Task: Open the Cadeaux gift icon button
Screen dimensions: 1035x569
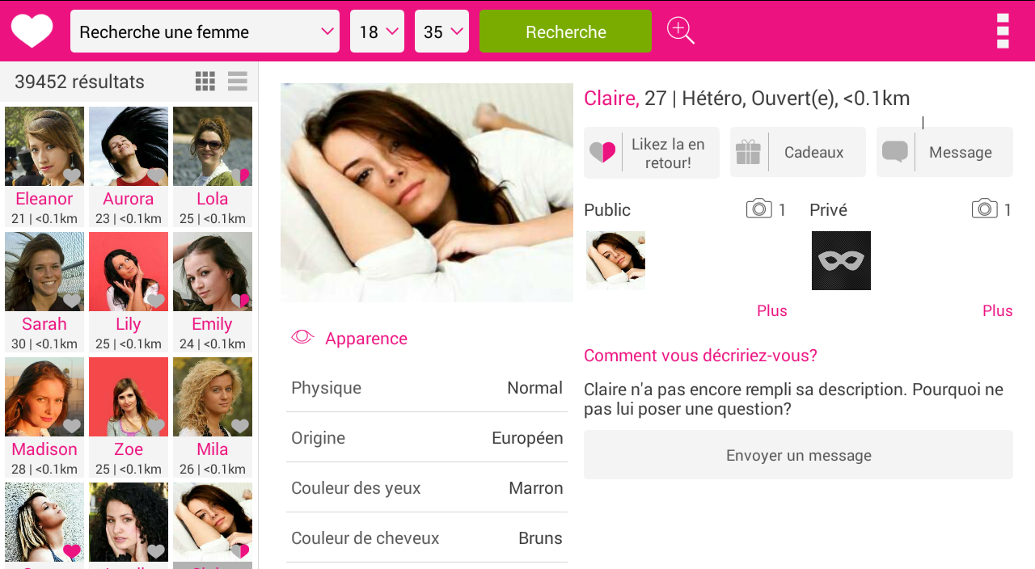Action: coord(749,152)
